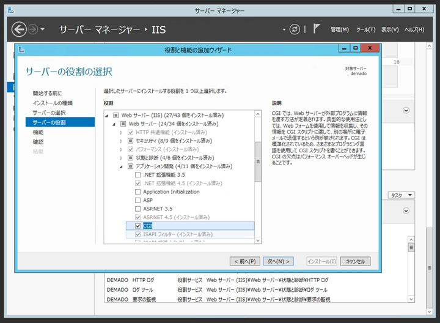Image resolution: width=440 pixels, height=323 pixels.
Task: Expand the セキュリティ node
Action: click(x=121, y=141)
